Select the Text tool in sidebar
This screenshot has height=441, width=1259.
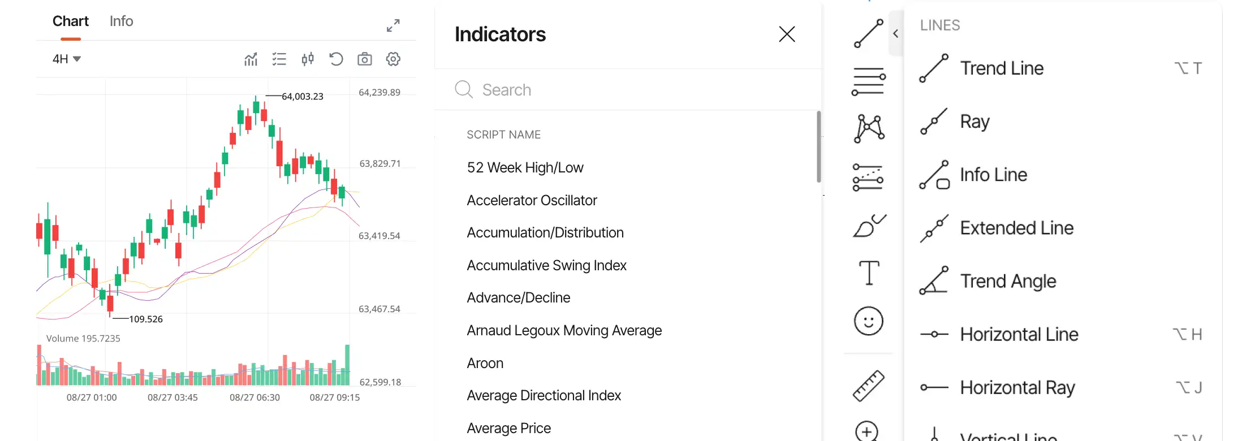tap(869, 273)
